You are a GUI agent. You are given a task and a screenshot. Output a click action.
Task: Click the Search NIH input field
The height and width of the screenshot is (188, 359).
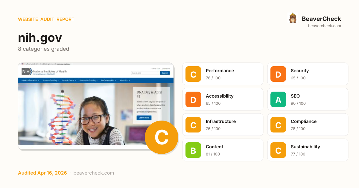pyautogui.click(x=145, y=73)
